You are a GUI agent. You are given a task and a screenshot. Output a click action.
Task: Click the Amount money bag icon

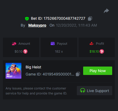(x=14, y=44)
